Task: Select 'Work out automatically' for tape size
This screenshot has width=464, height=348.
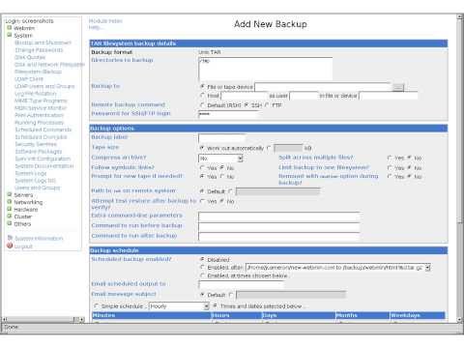Action: click(202, 148)
